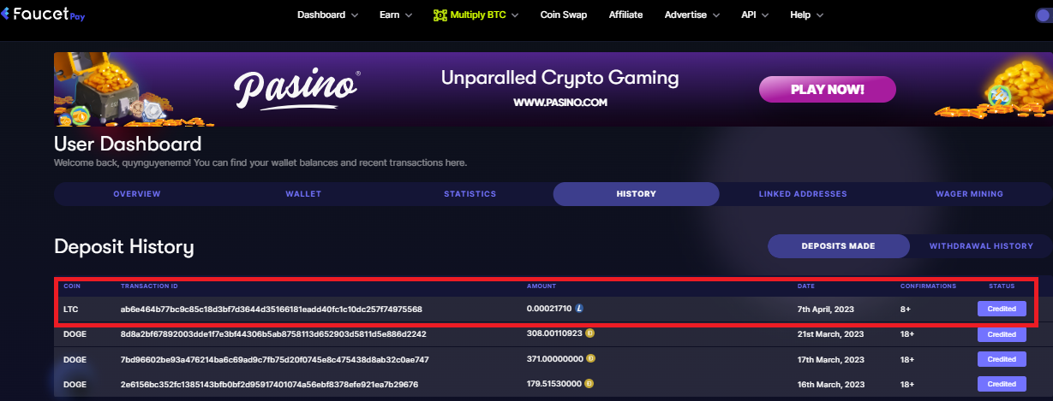The width and height of the screenshot is (1053, 401).
Task: Open the API dropdown menu
Action: coord(754,15)
